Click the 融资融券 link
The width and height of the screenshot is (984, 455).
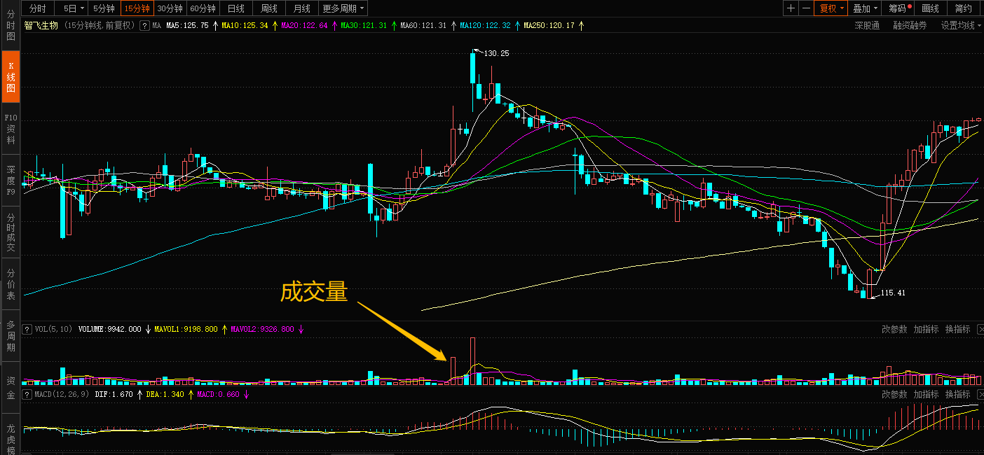coord(910,25)
